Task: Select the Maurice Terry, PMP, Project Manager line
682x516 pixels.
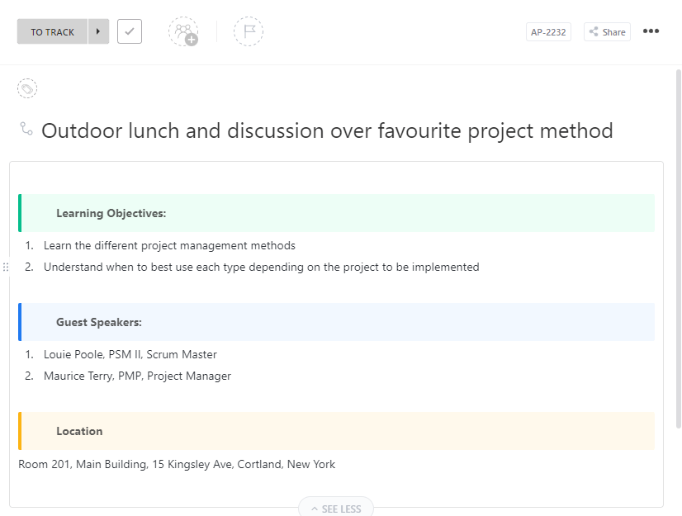Action: [x=137, y=376]
